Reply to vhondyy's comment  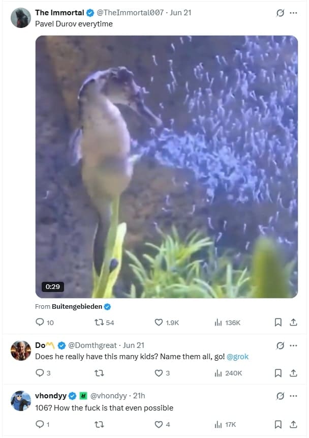click(x=40, y=424)
